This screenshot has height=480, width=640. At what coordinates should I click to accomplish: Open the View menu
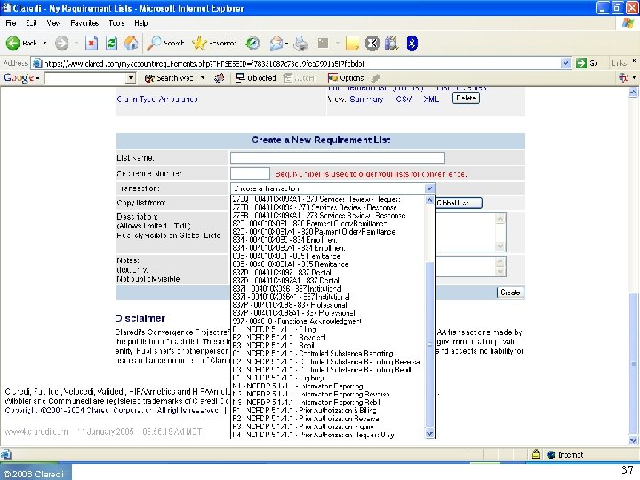(53, 23)
